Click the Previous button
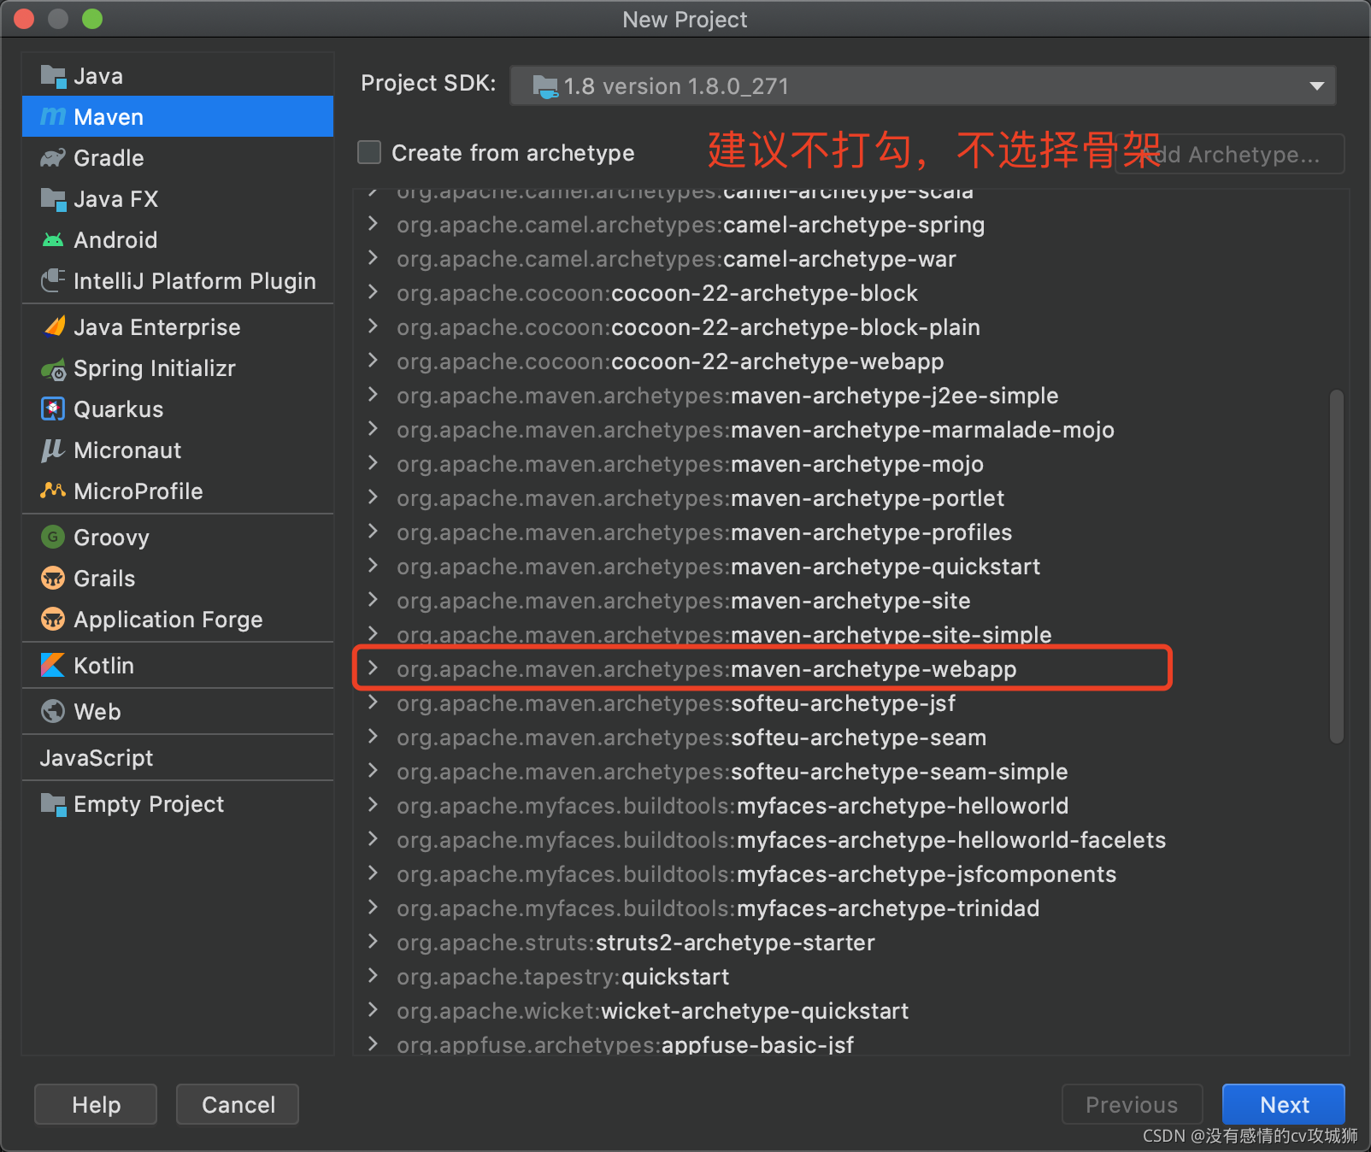The width and height of the screenshot is (1371, 1152). 1133,1105
